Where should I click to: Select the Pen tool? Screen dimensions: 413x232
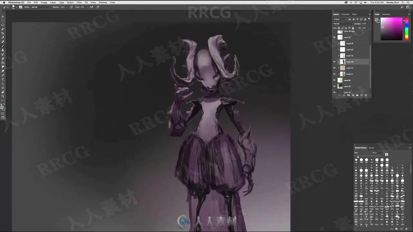pyautogui.click(x=3, y=75)
